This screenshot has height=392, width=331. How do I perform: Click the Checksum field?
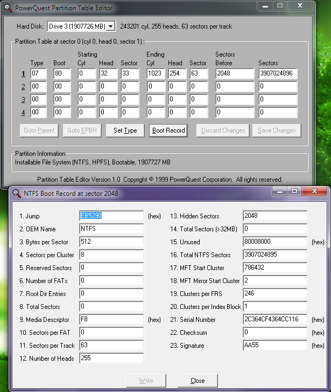(x=275, y=333)
